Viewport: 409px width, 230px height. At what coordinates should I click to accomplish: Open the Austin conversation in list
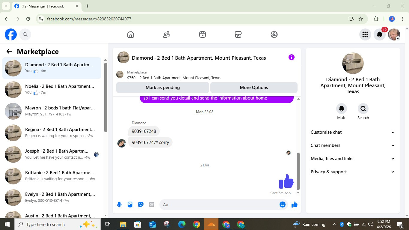[52, 214]
